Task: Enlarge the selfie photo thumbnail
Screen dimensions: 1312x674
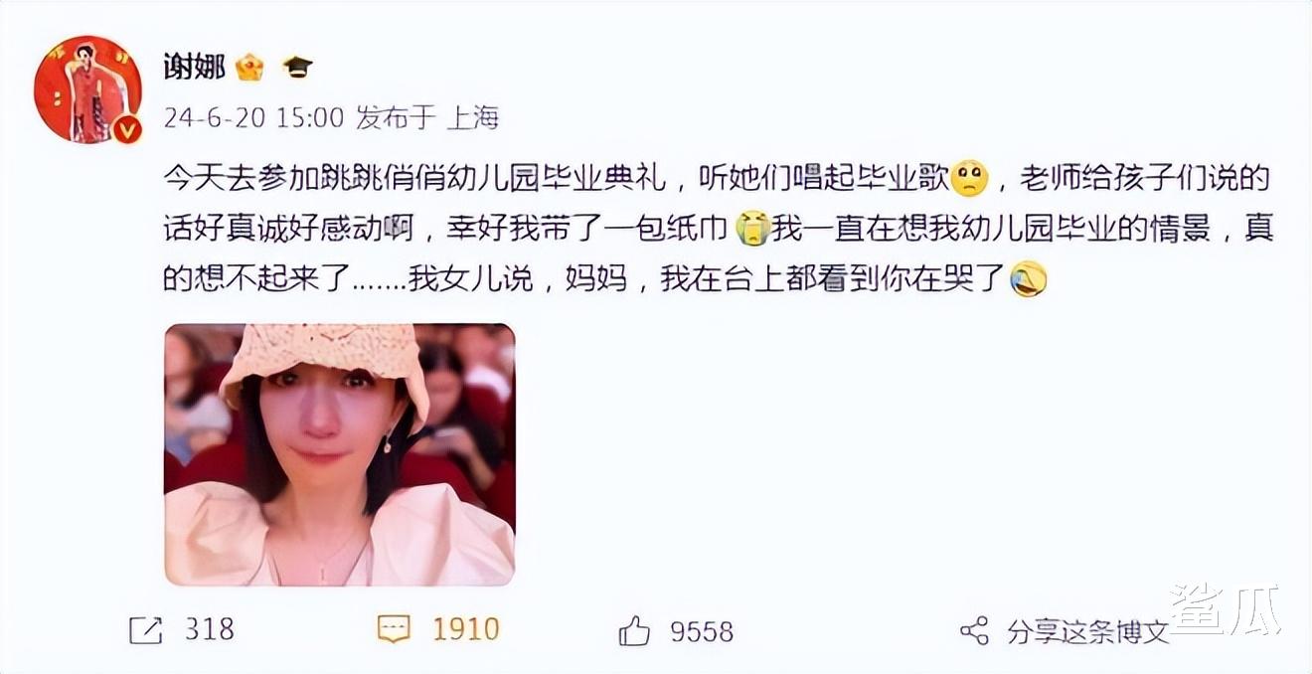Action: tap(339, 454)
